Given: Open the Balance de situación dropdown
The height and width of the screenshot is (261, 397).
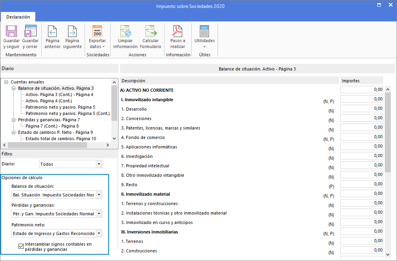Looking at the screenshot, I should click(x=99, y=195).
